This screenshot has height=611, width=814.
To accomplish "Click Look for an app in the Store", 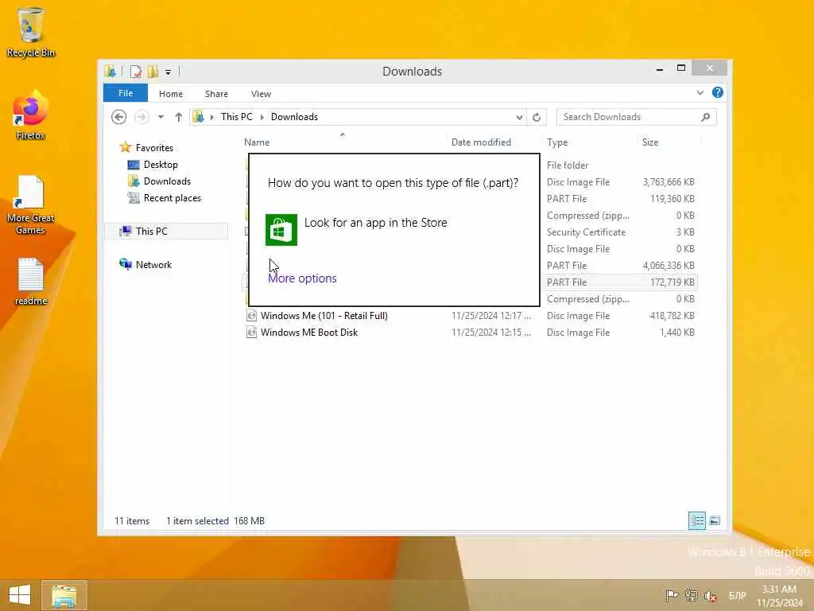I will [376, 223].
